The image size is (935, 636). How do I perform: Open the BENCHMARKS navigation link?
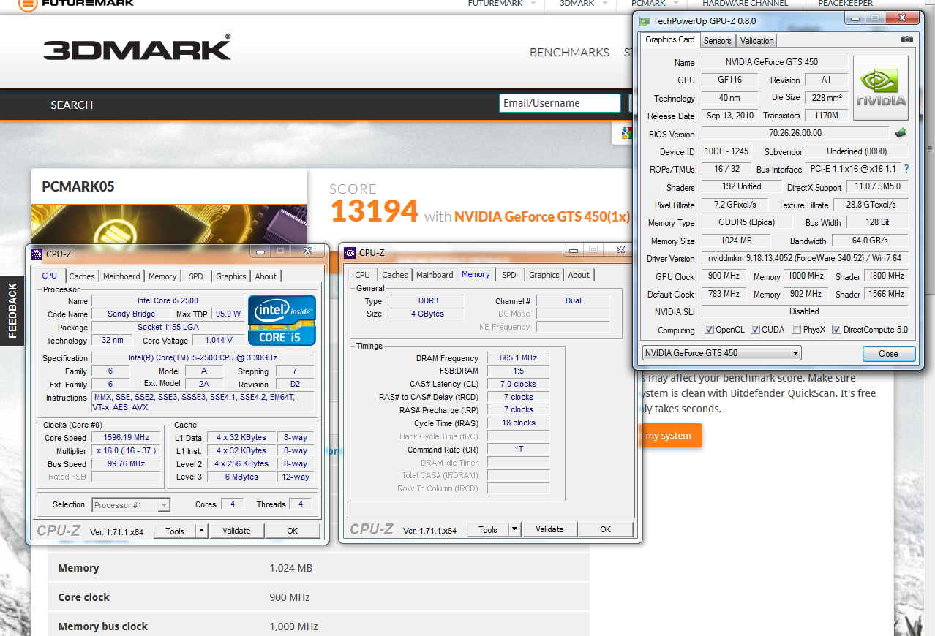pos(569,53)
